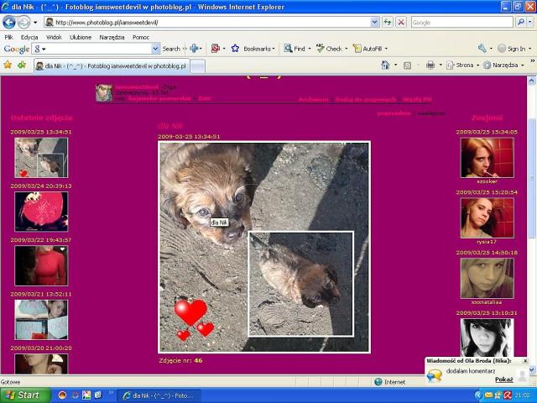Click the RSS feeds icon
The image size is (537, 403).
(x=407, y=65)
